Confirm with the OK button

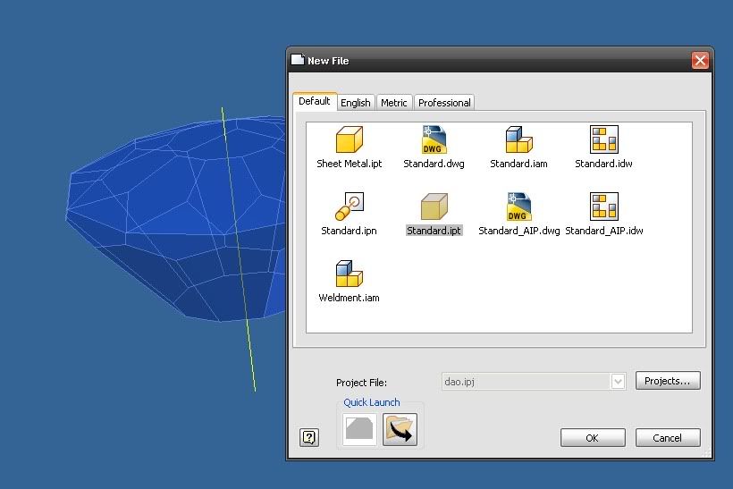592,438
